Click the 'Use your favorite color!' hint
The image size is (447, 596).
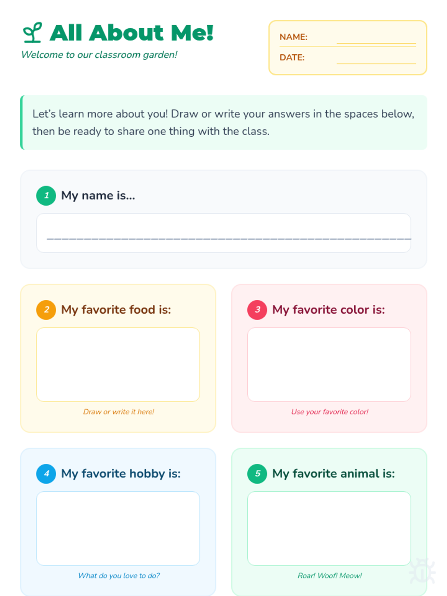point(330,412)
